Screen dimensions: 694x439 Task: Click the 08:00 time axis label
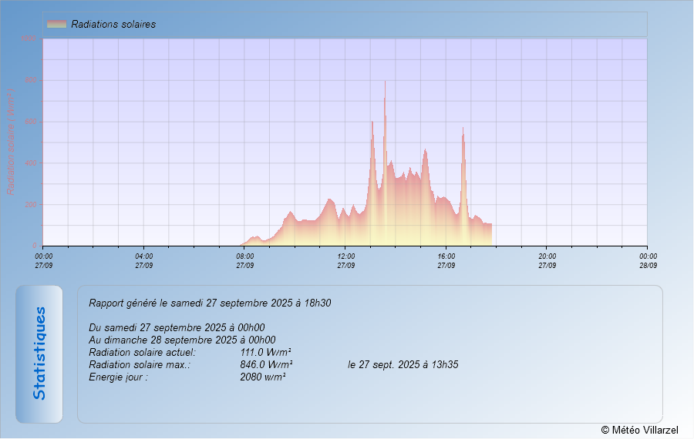(x=244, y=260)
